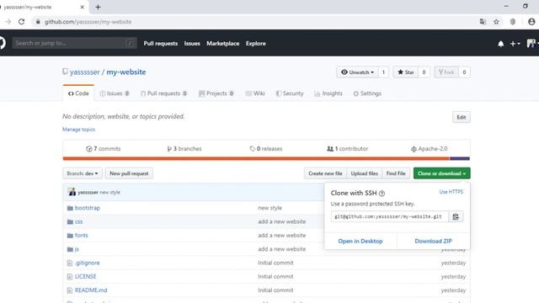Open the repository Settings tab
Viewport: 539px width, 303px height.
pyautogui.click(x=367, y=93)
